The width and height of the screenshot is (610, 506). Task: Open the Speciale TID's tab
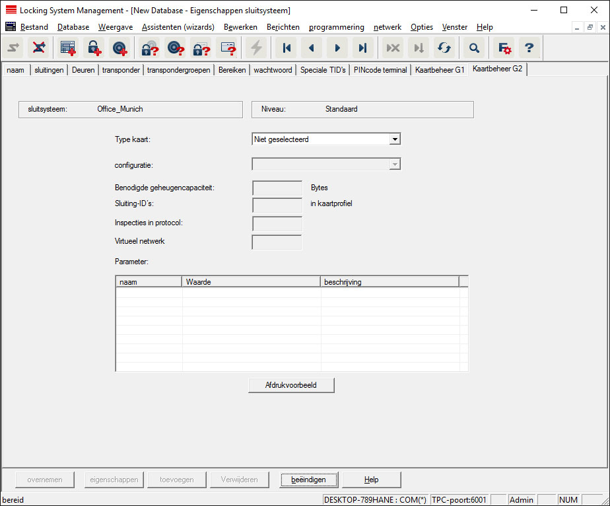(x=323, y=70)
